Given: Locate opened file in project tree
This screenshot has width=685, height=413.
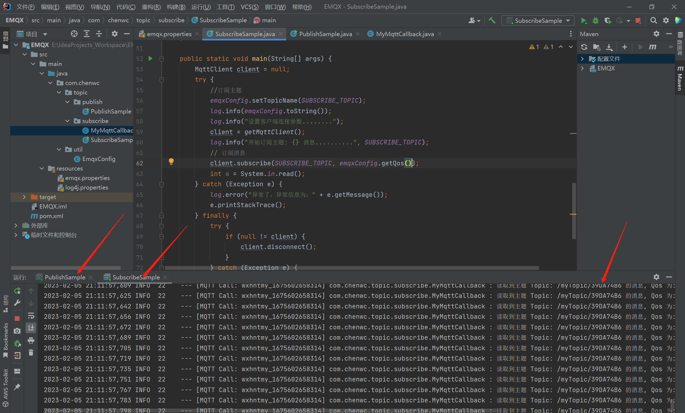Looking at the screenshot, I should coord(74,34).
